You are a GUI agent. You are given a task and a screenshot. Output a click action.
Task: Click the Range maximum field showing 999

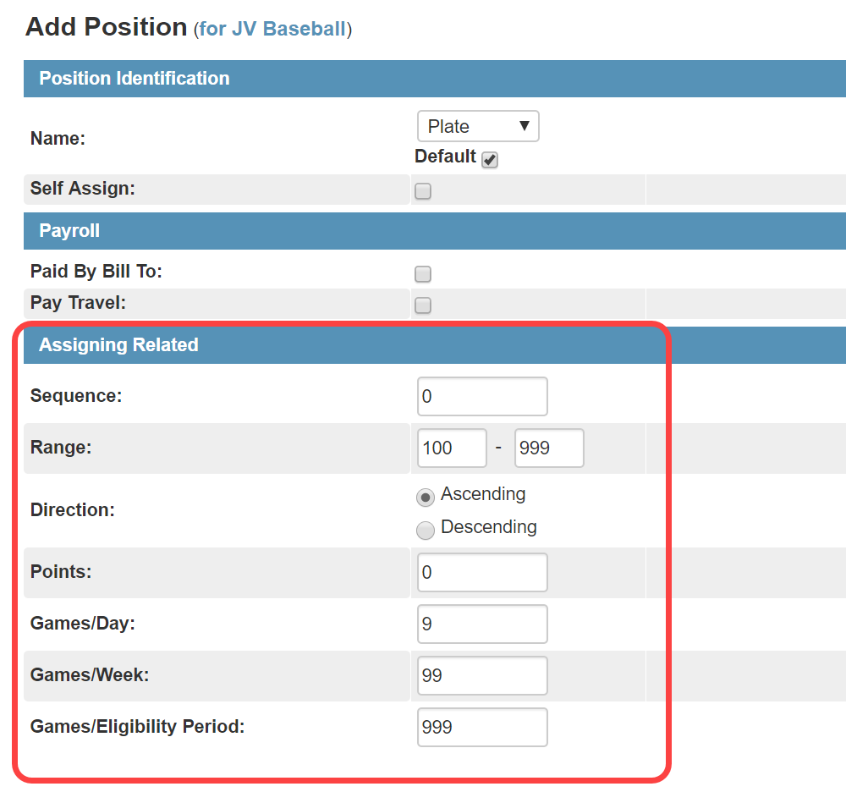pyautogui.click(x=549, y=448)
